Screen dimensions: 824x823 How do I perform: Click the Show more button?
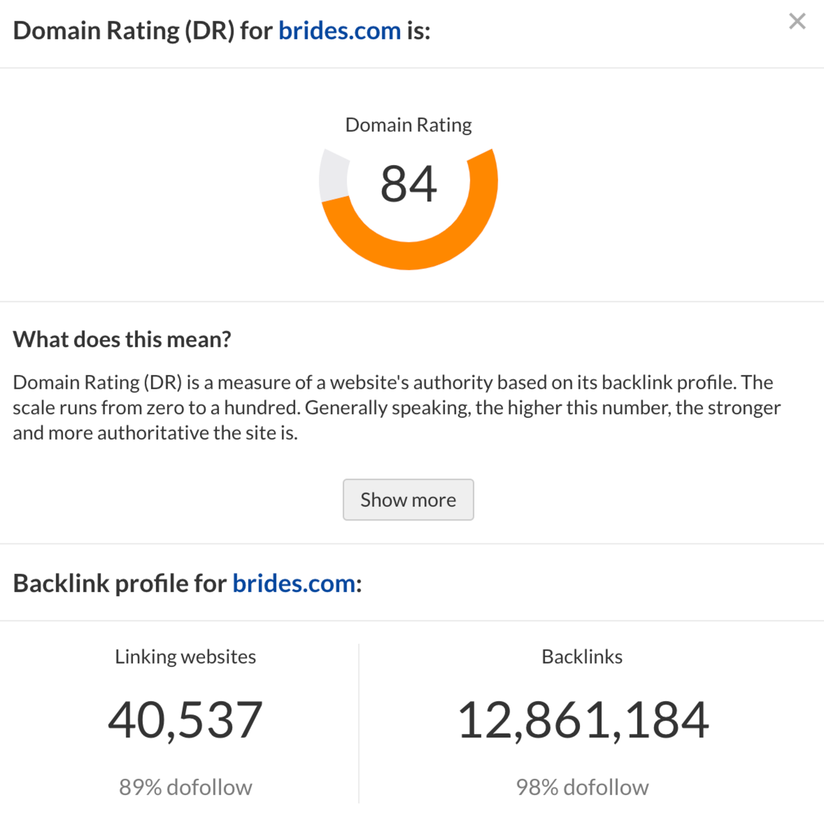point(408,499)
